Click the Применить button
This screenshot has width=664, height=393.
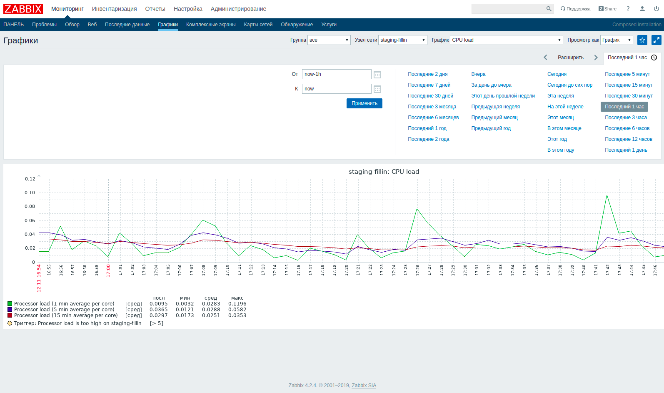click(x=364, y=103)
